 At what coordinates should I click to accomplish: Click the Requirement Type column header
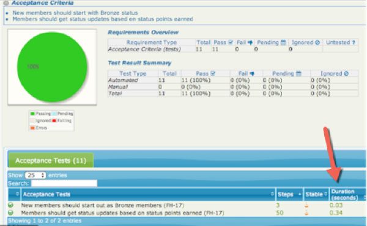(x=152, y=42)
